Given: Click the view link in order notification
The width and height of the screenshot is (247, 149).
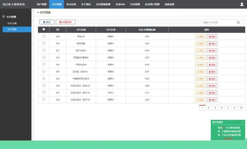Looking at the screenshot, I should pos(228,139).
